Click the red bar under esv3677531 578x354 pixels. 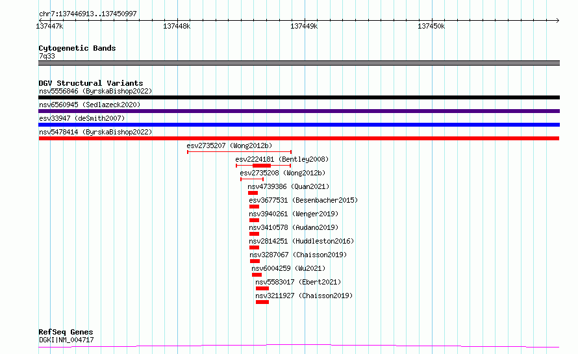(x=255, y=207)
